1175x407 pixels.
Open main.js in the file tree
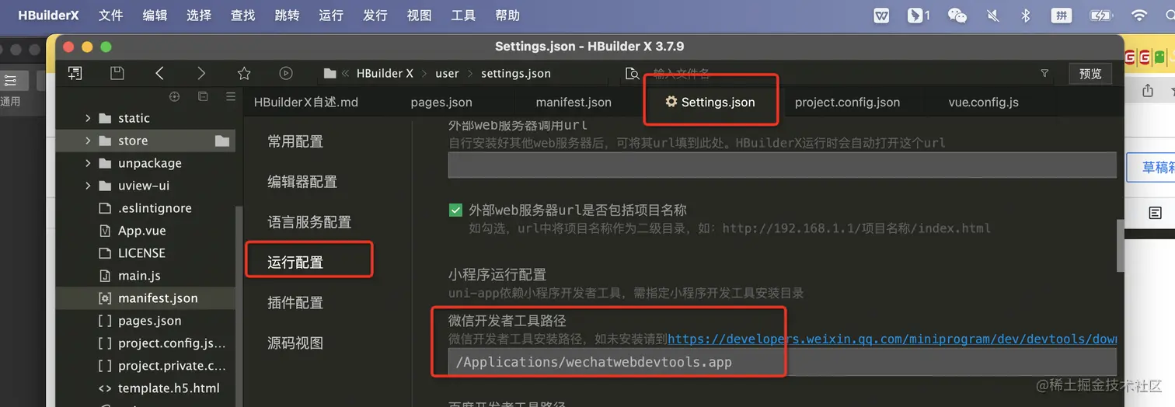click(139, 276)
